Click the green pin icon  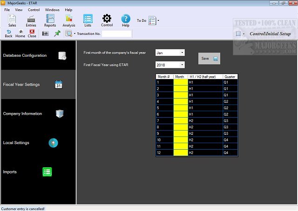[57, 33]
